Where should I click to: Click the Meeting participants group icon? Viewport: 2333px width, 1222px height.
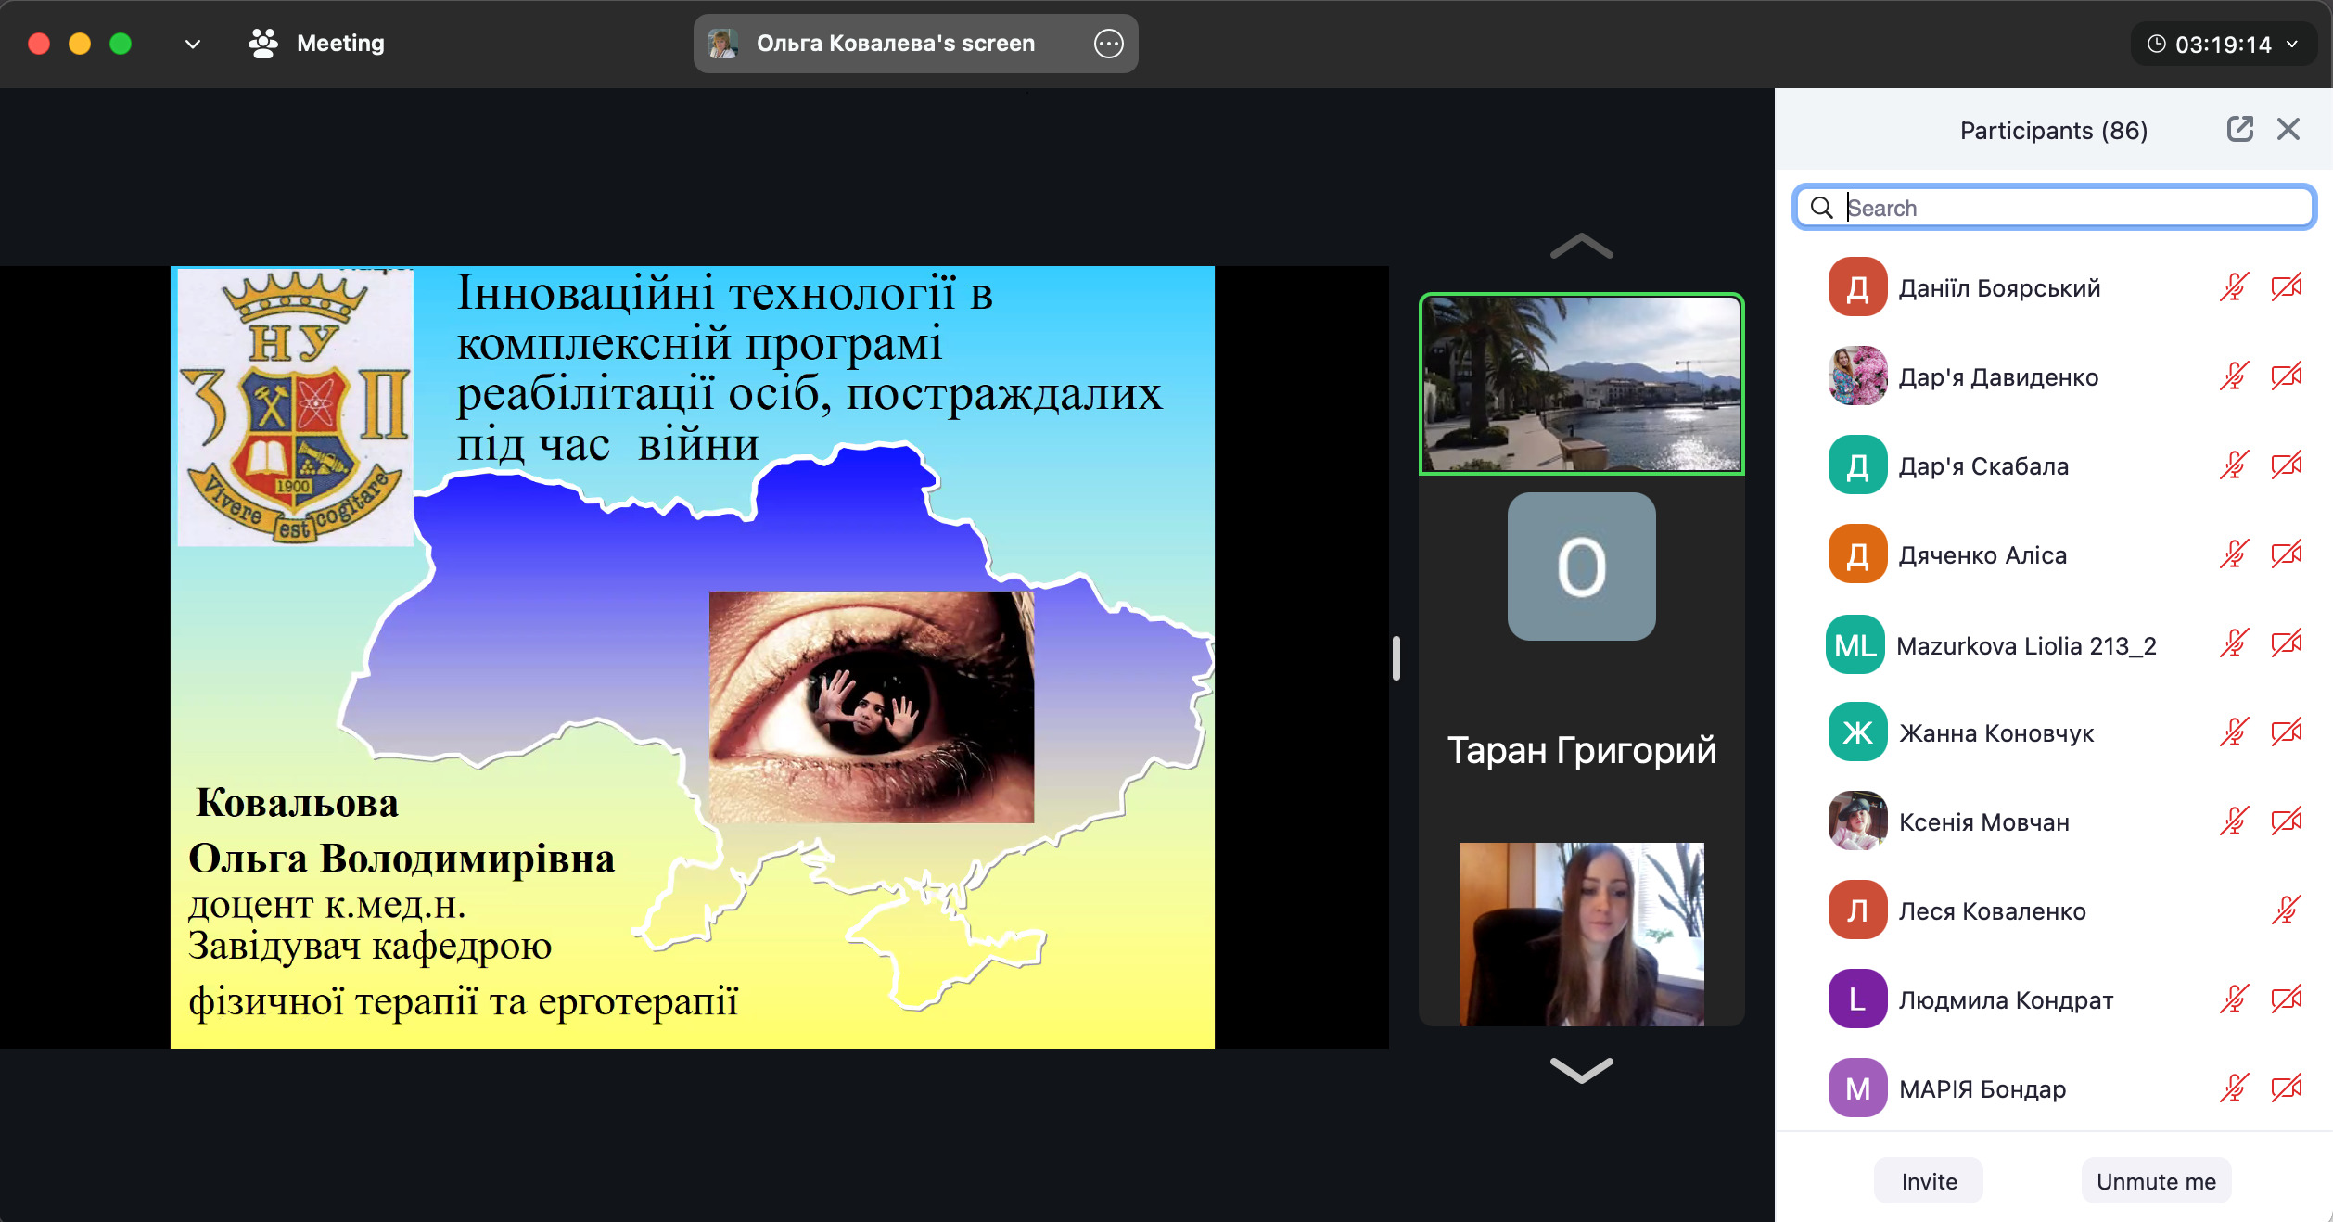(263, 44)
